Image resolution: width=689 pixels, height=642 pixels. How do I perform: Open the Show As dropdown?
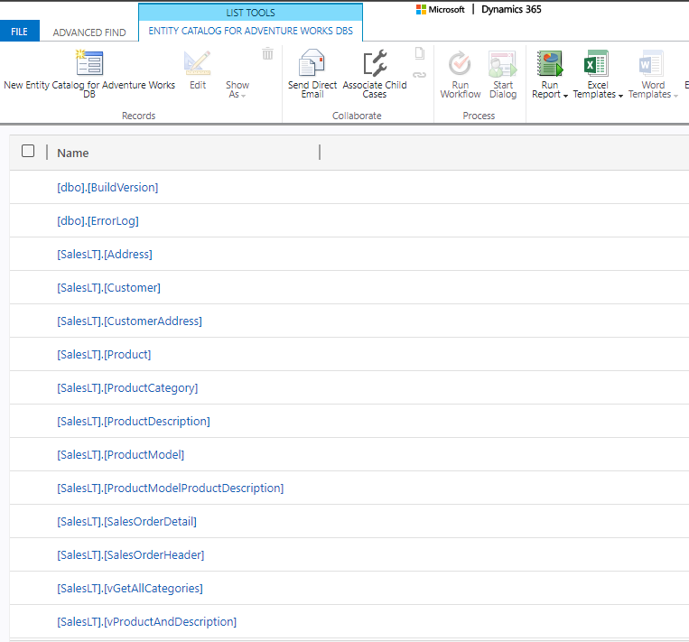(237, 89)
